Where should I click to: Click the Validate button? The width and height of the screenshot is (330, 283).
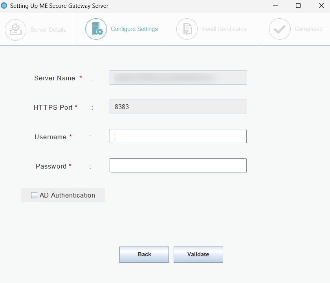(x=198, y=254)
